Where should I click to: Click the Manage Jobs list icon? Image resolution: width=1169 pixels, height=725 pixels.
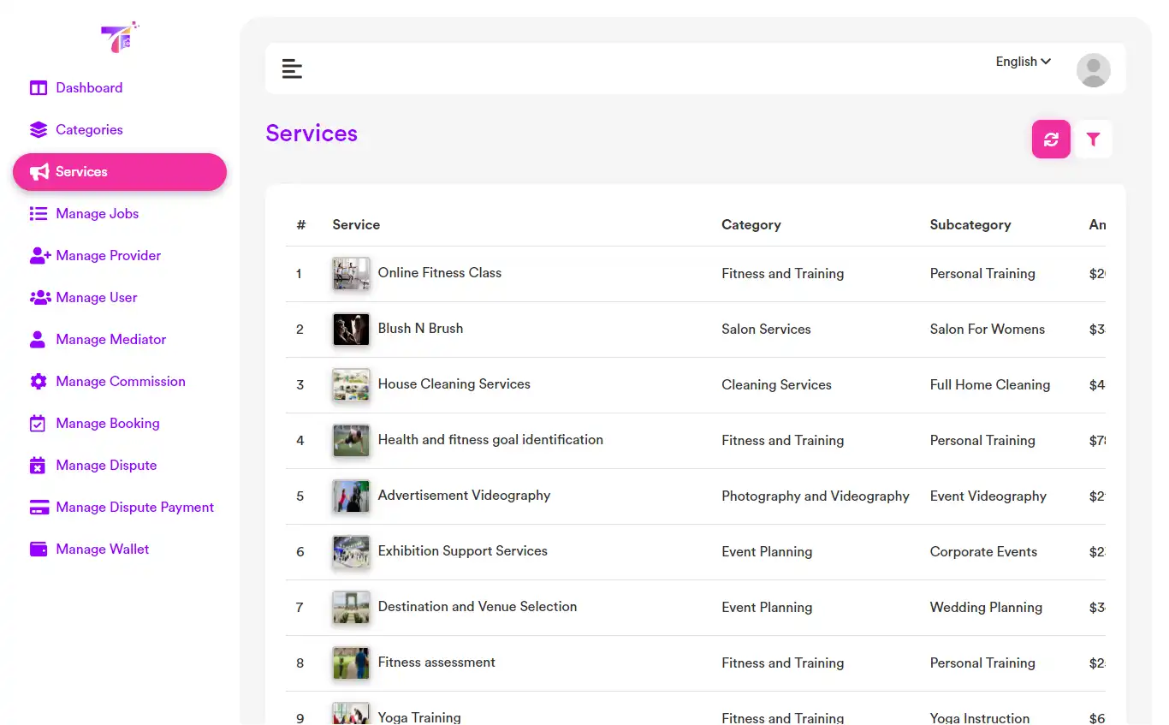(x=39, y=213)
